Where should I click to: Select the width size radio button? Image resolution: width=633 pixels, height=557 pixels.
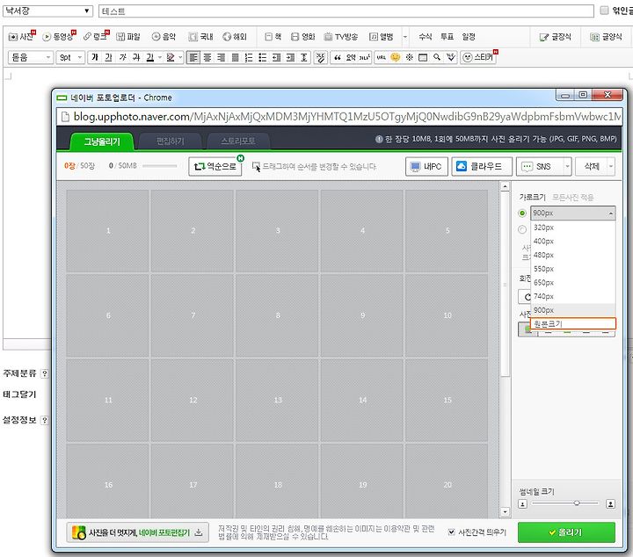pyautogui.click(x=522, y=213)
